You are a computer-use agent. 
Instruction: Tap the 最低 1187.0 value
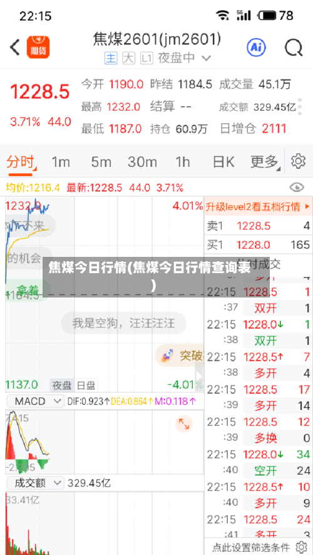(x=125, y=129)
